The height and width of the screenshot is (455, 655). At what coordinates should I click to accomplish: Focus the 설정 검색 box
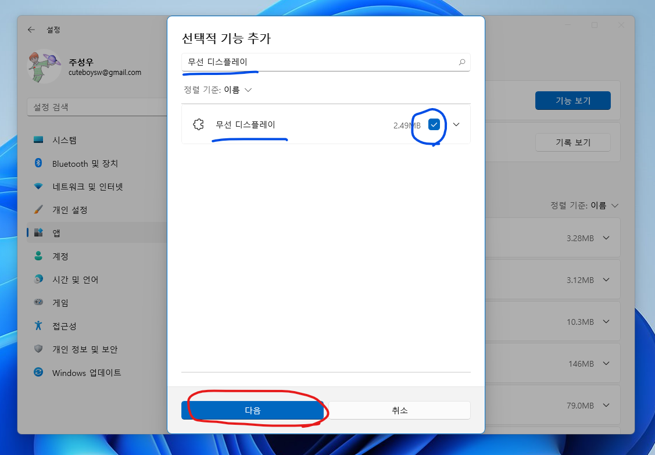[97, 107]
